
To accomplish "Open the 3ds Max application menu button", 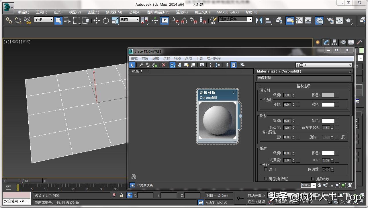I will [8, 8].
